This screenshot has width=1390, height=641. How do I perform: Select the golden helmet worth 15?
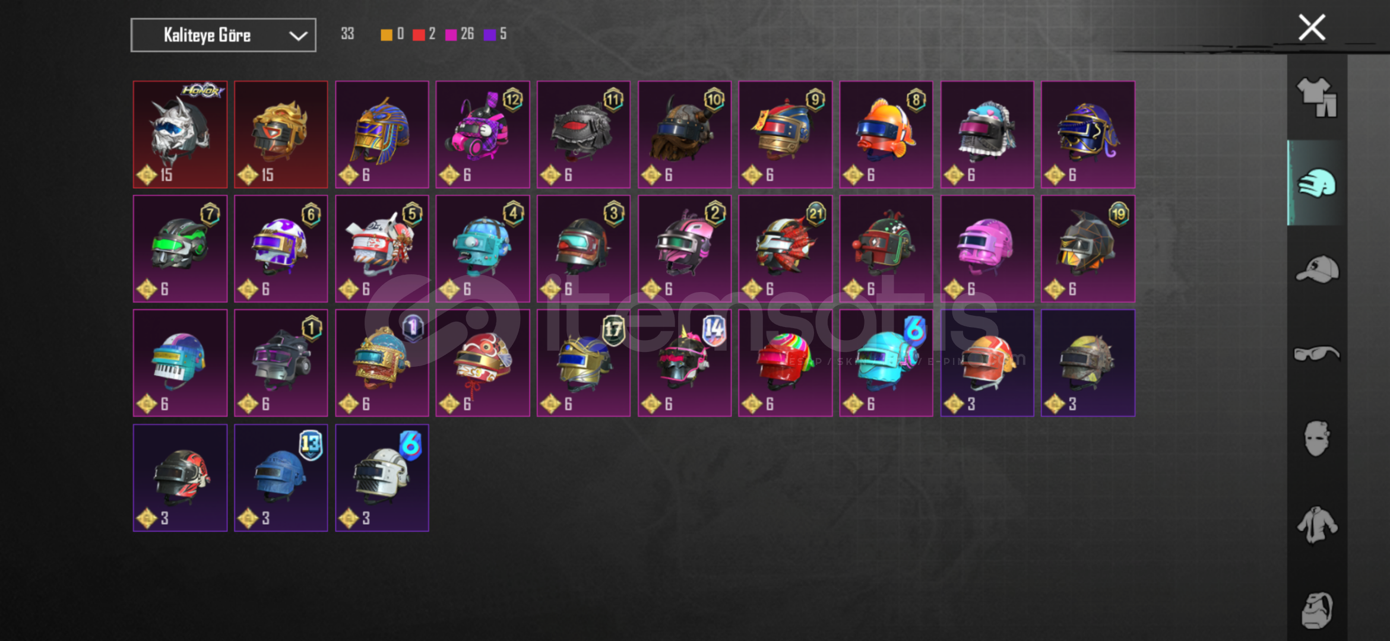click(x=281, y=135)
